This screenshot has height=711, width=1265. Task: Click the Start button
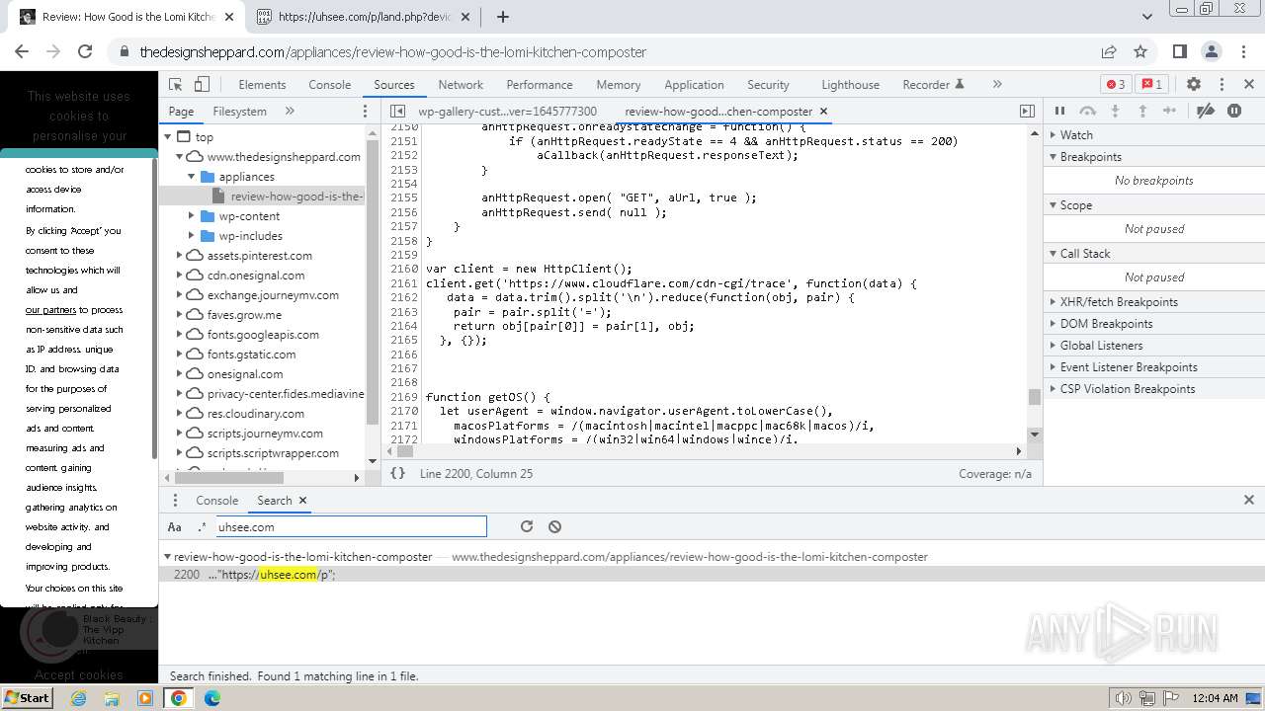click(27, 698)
